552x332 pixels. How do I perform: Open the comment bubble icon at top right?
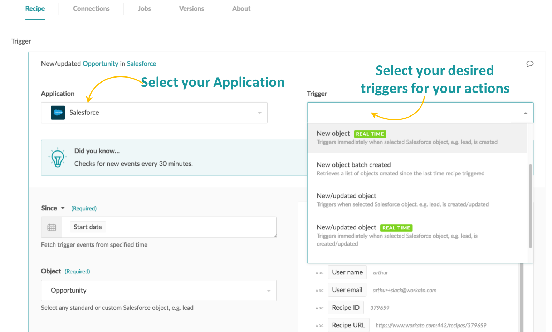530,64
